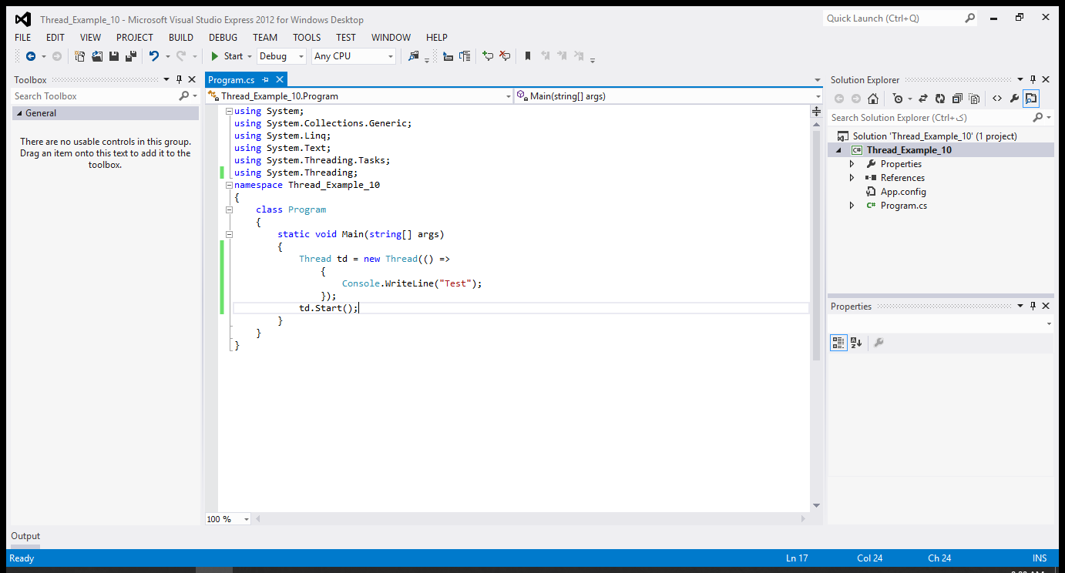
Task: Toggle the Preview Selected Items button
Action: (1031, 99)
